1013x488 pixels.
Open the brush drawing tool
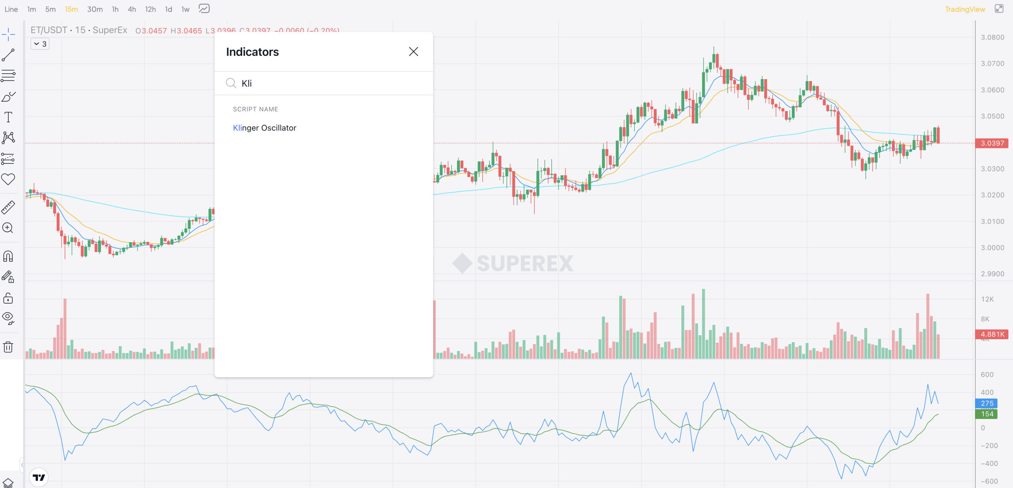pos(8,97)
